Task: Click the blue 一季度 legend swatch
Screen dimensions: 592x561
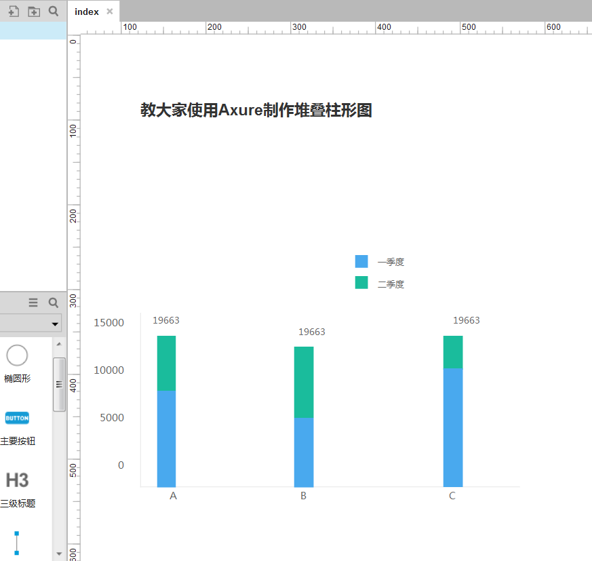Action: tap(361, 261)
